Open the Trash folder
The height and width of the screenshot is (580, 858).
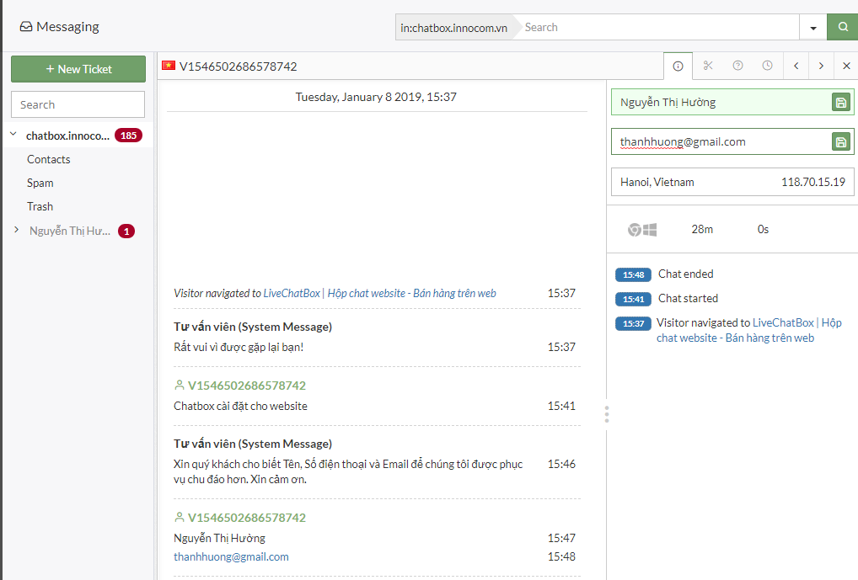click(40, 206)
